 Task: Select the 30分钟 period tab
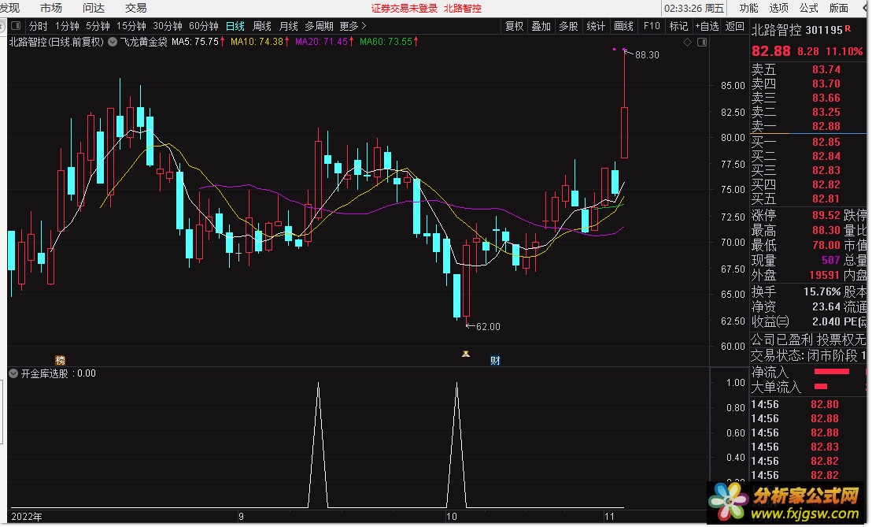pyautogui.click(x=168, y=26)
